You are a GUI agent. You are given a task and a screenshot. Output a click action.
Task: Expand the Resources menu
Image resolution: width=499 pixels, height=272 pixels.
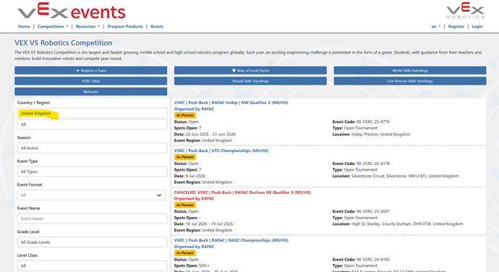tap(88, 27)
